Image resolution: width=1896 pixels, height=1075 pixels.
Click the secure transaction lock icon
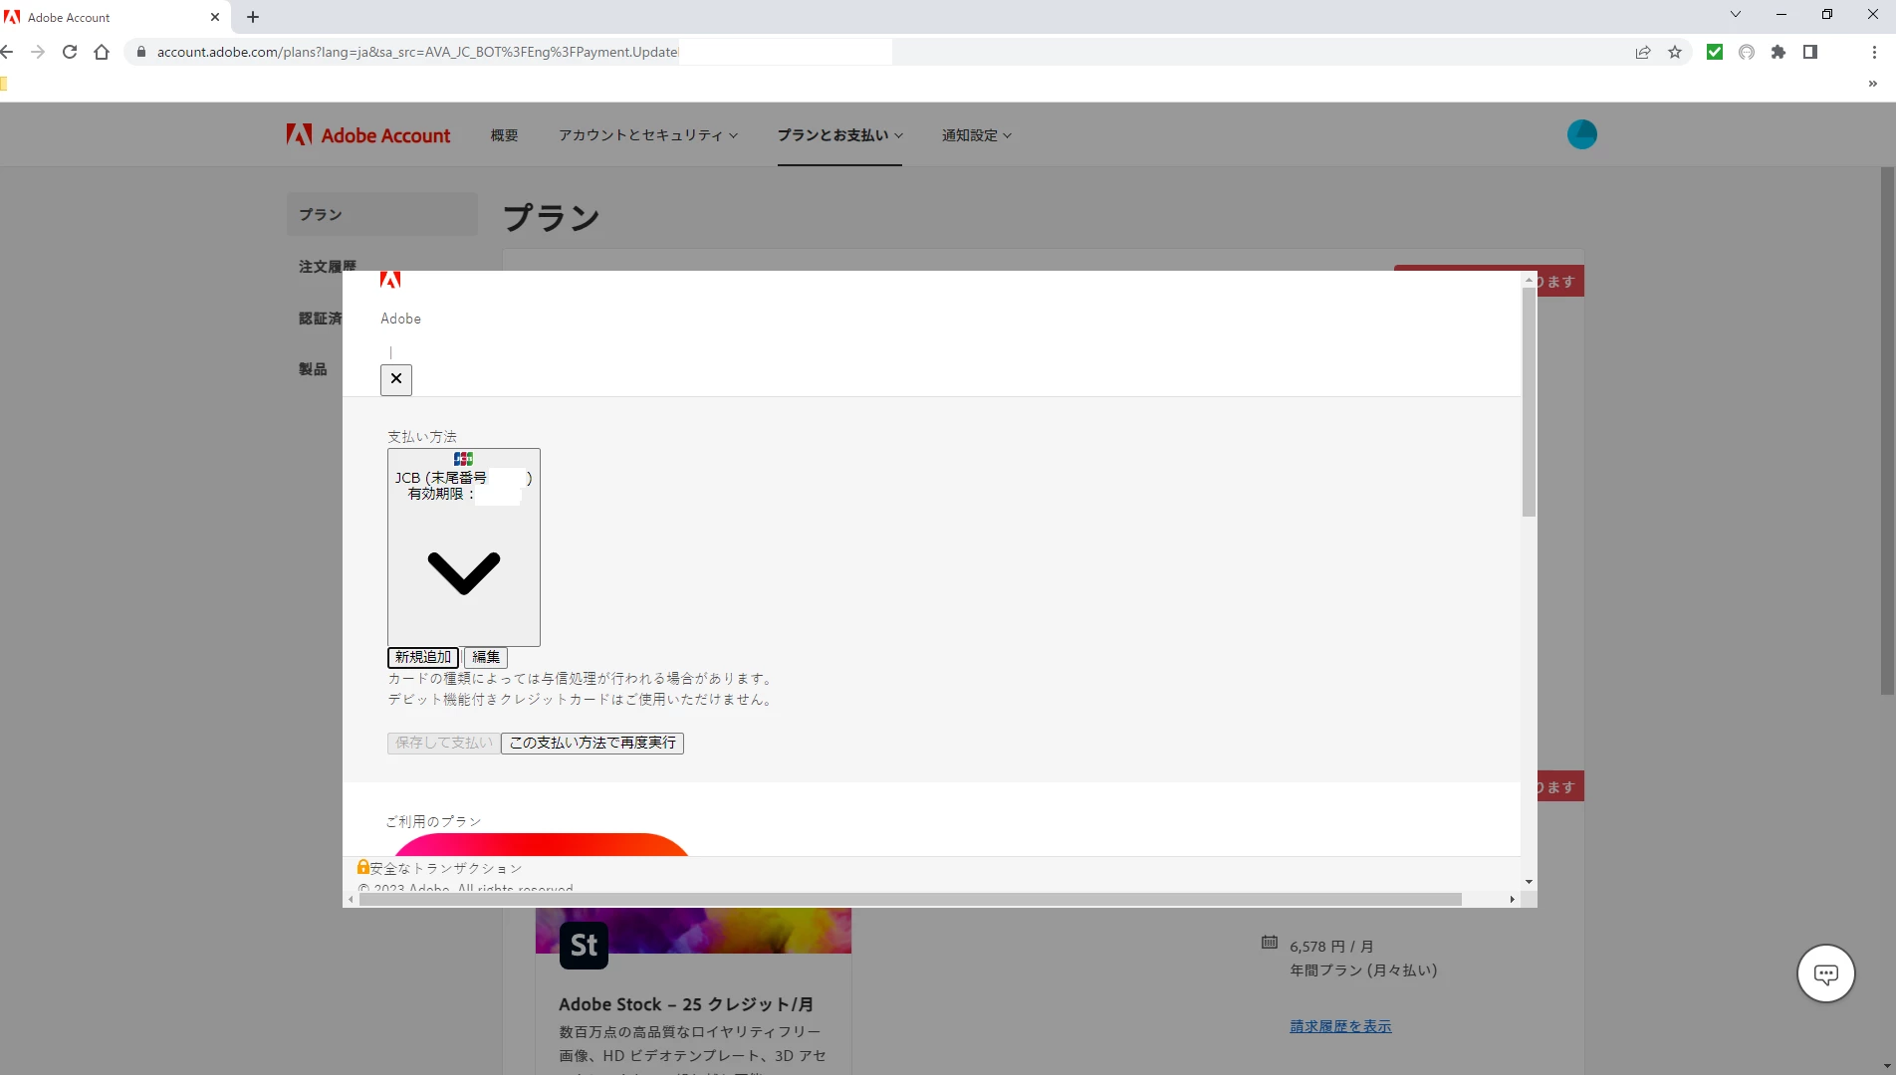(x=363, y=867)
